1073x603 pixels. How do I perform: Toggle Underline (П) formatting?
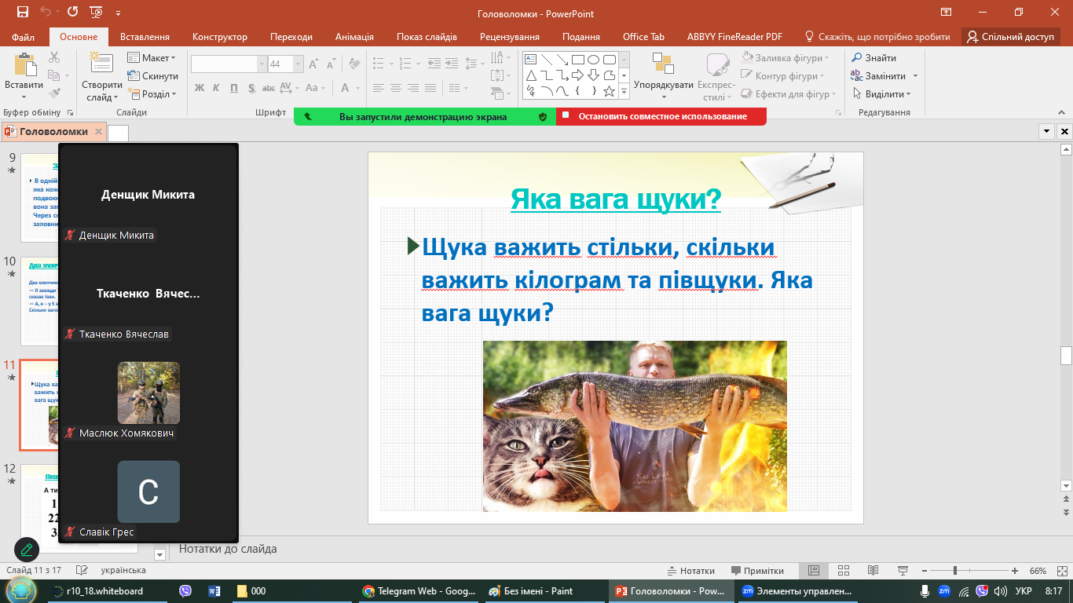[x=234, y=88]
